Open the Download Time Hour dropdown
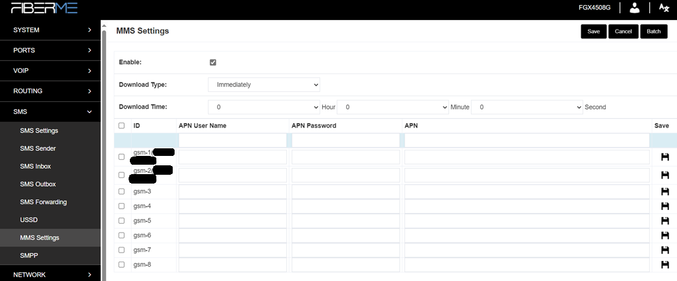This screenshot has width=677, height=281. click(264, 107)
